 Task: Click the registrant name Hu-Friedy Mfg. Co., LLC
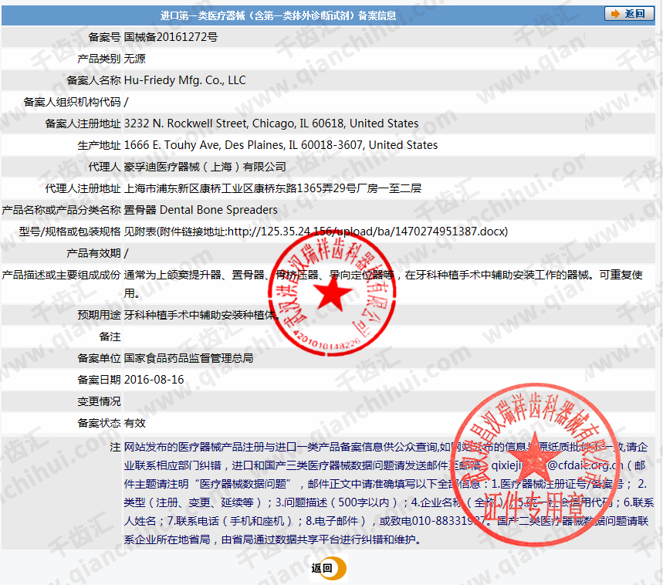(185, 80)
